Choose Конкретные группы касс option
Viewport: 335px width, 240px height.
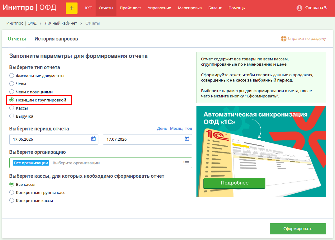coord(12,192)
